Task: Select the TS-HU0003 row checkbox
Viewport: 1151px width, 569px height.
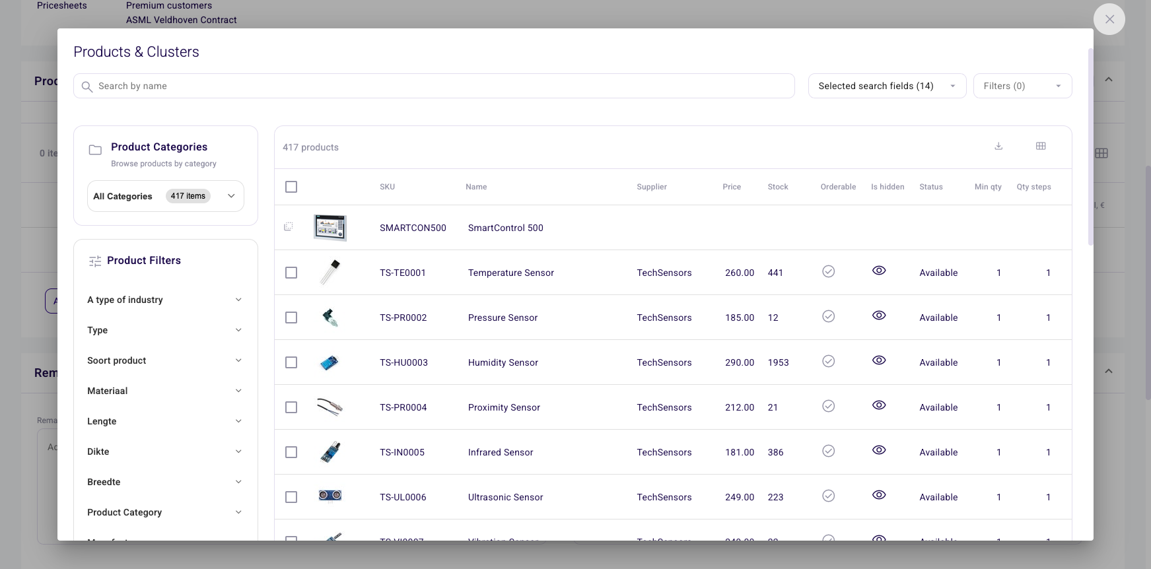Action: point(291,362)
